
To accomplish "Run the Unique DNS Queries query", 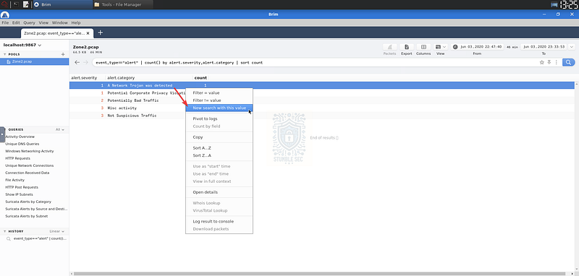I will (x=22, y=144).
